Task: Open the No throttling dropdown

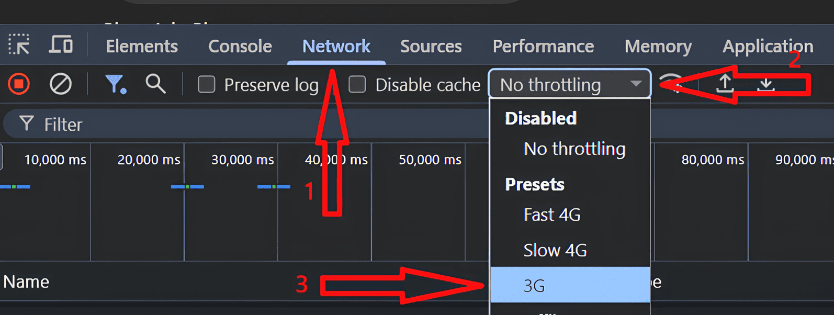Action: (x=570, y=84)
